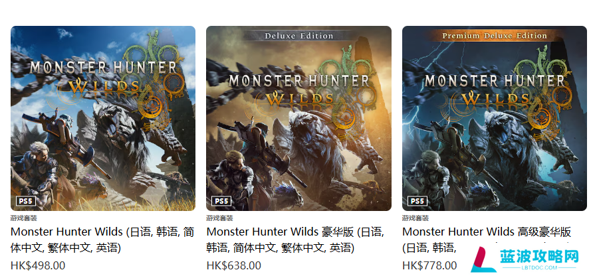Image resolution: width=591 pixels, height=276 pixels.
Task: Select the HK$778.00 price
Action: click(x=429, y=265)
